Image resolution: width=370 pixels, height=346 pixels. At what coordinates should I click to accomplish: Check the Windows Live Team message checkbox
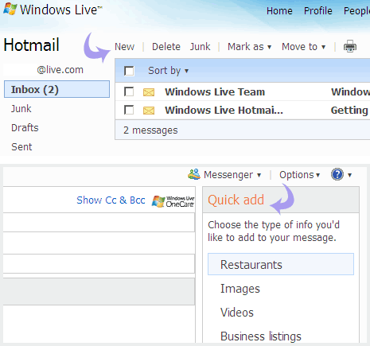pos(129,91)
